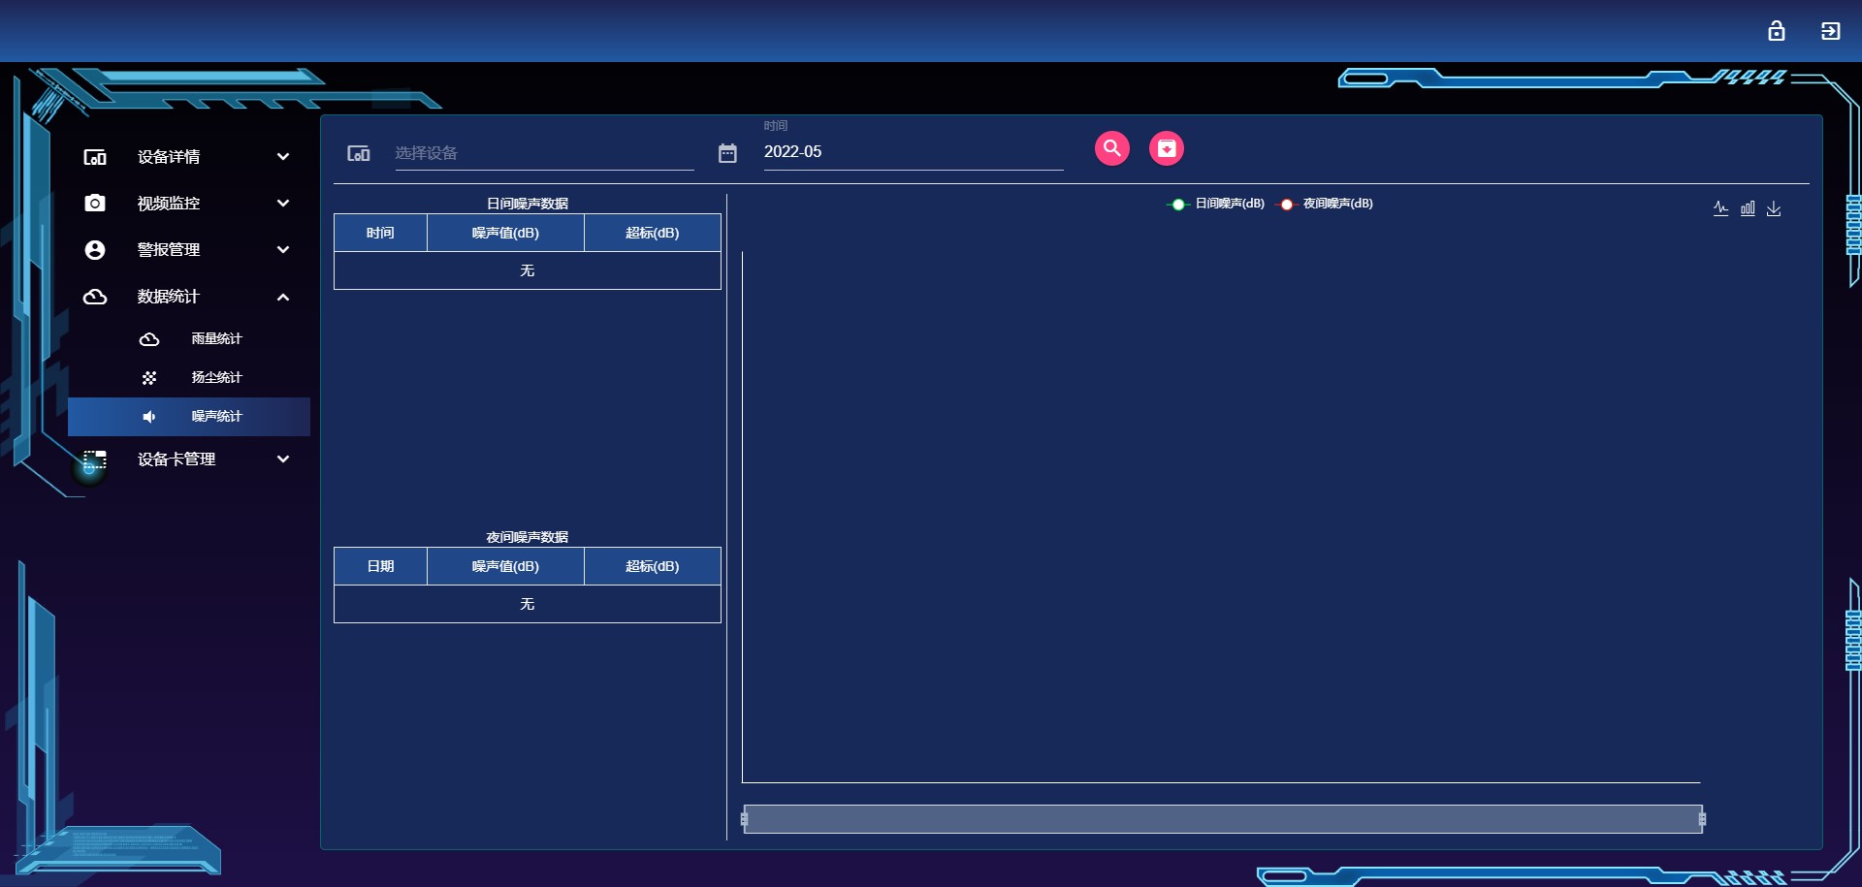Open the calendar date picker icon
The image size is (1862, 887).
point(727,153)
